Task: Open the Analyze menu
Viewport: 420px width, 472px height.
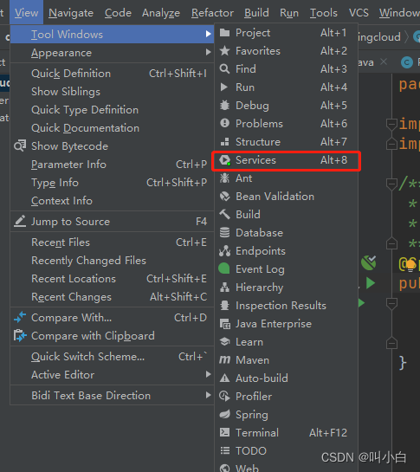Action: (161, 13)
